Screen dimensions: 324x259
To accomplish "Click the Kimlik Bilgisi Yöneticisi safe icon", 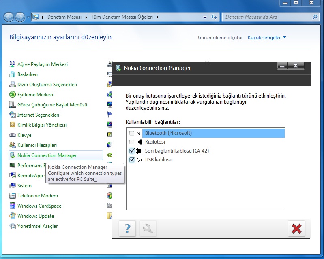I will pos(13,125).
